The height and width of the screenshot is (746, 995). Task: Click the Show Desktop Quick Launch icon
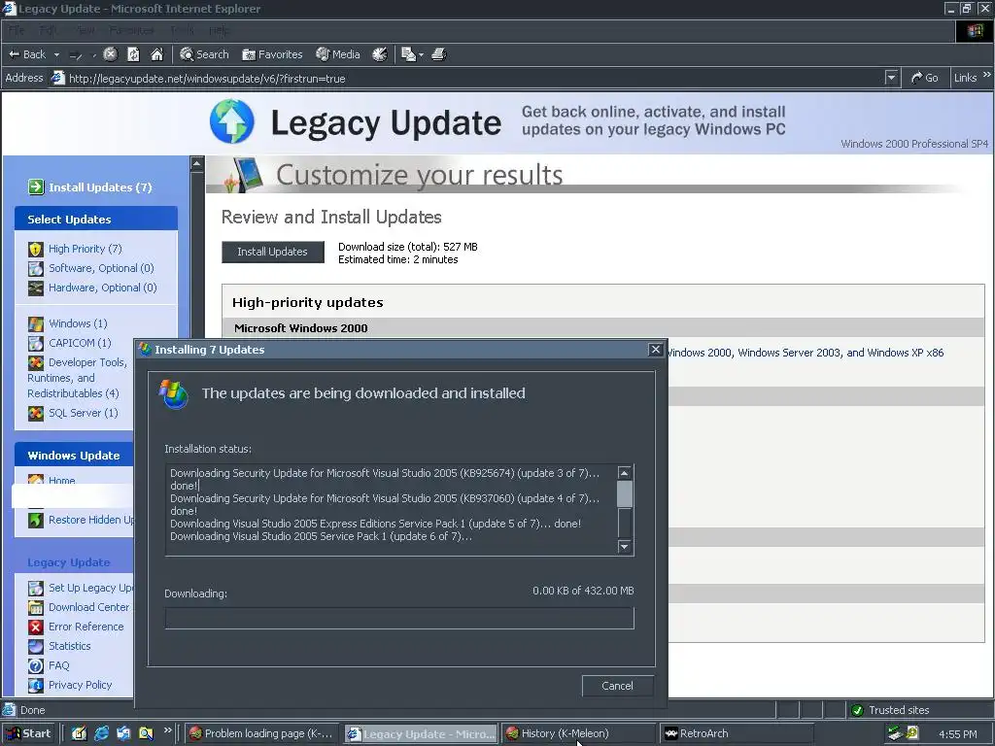(80, 733)
